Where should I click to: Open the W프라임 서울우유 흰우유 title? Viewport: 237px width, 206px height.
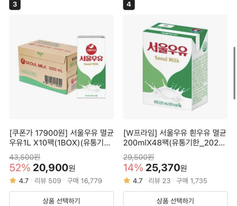175,137
